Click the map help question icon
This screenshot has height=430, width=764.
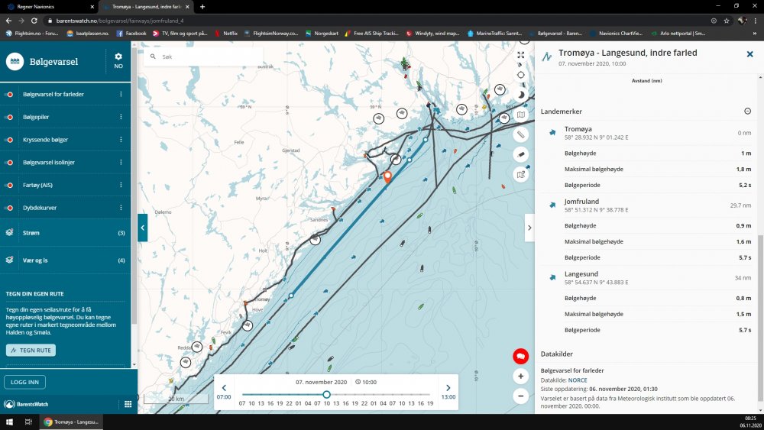(520, 174)
